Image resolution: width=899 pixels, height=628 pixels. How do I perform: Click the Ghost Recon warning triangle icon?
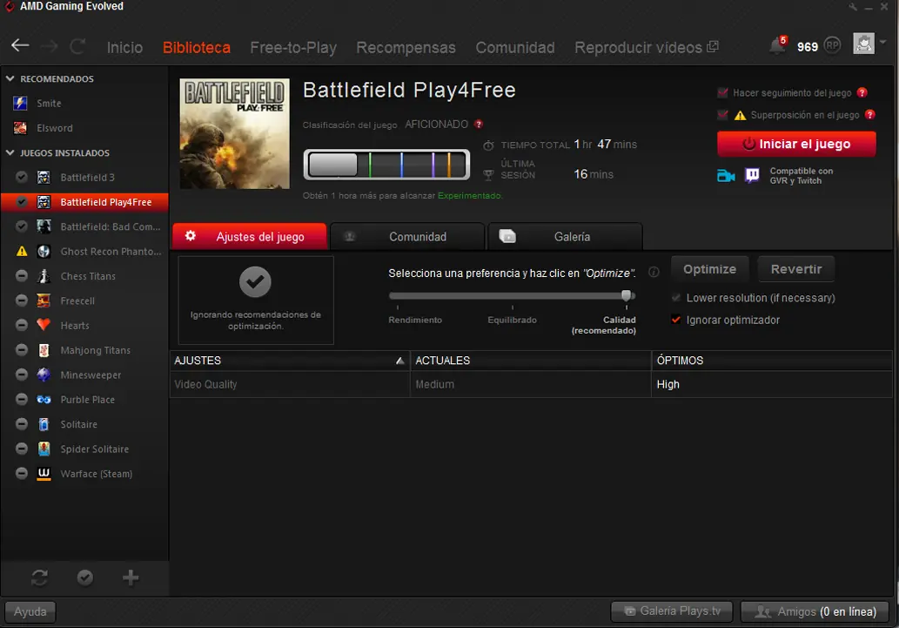[22, 251]
